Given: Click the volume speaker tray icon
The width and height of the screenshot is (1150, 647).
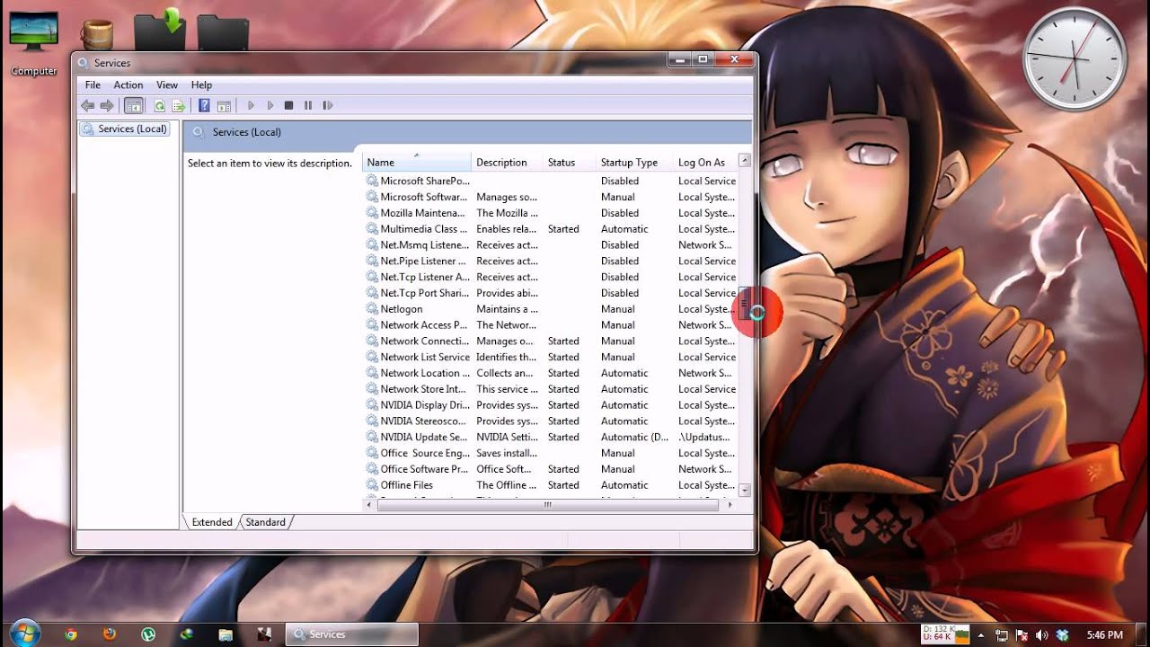Looking at the screenshot, I should point(1042,634).
